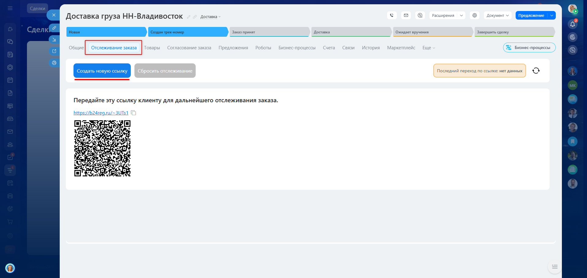
Task: Open the Товары tab
Action: [152, 48]
